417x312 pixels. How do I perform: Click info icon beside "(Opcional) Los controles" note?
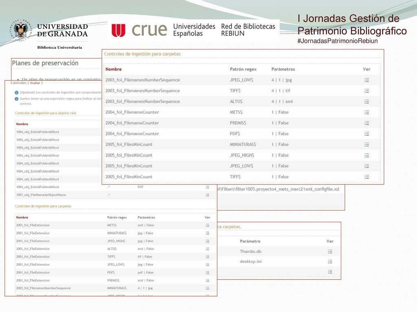click(16, 93)
